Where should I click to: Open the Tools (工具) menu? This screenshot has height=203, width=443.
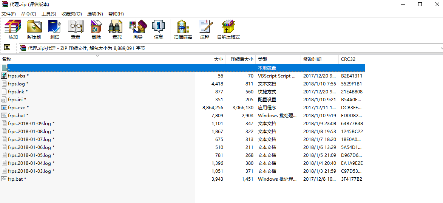click(49, 14)
